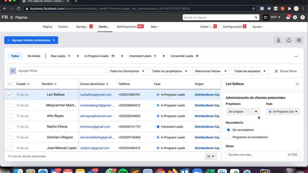Open leads center settings gear
308x173 pixels.
299,40
